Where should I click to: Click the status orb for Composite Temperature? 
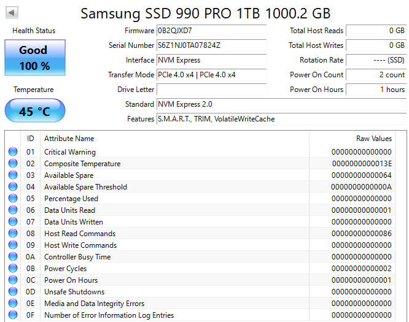click(x=13, y=163)
